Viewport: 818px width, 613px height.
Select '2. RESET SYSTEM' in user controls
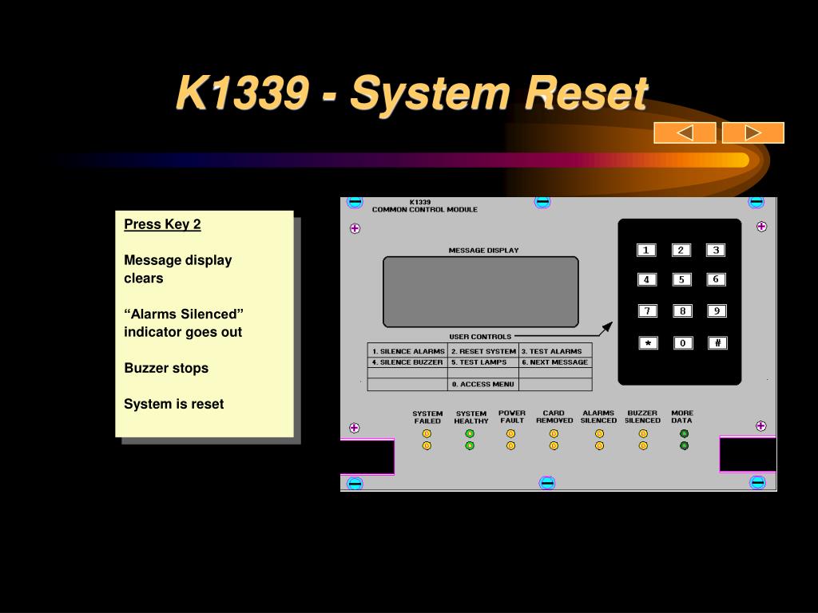tap(483, 351)
